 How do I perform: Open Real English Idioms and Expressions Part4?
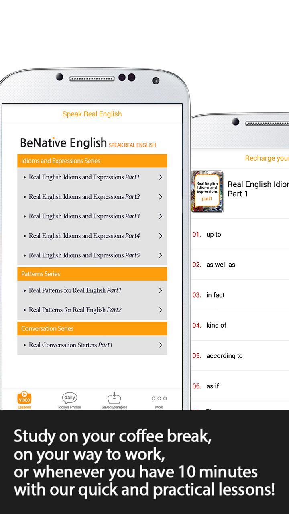coord(84,236)
